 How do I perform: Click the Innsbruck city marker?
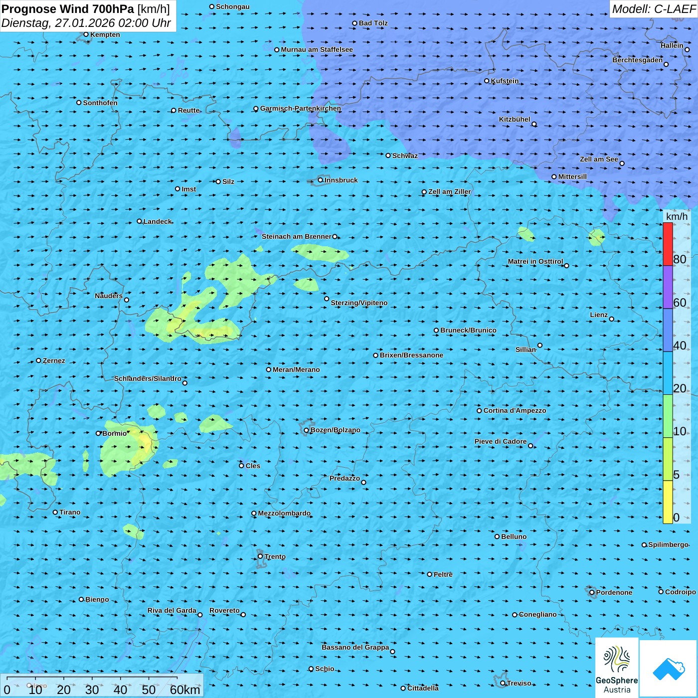point(321,180)
